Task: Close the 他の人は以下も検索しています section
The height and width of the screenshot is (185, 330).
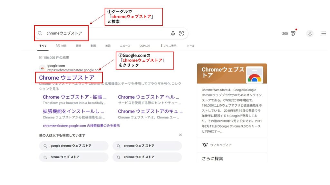Action: 180,135
